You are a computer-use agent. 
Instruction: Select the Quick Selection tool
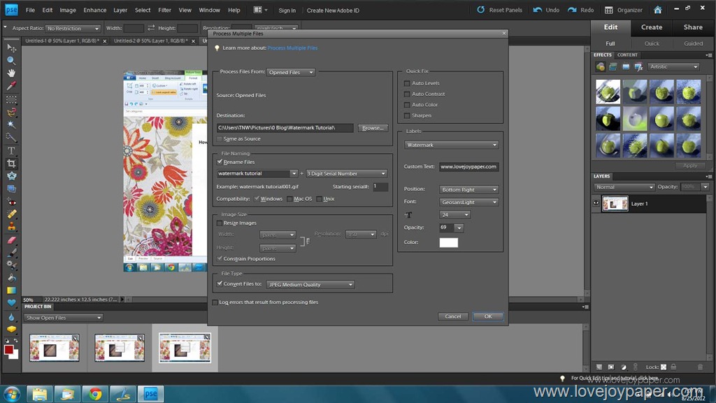11,137
